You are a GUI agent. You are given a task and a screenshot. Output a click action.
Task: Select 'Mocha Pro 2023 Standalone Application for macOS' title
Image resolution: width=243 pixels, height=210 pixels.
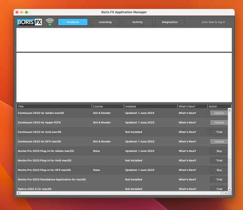(52, 179)
